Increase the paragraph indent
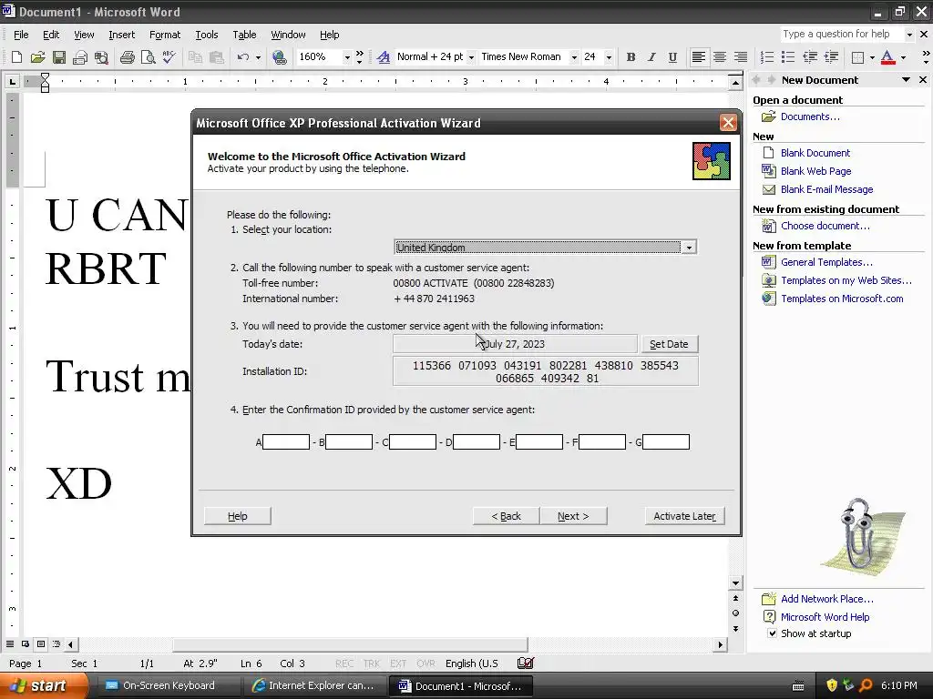Viewport: 933px width, 699px height. point(831,57)
